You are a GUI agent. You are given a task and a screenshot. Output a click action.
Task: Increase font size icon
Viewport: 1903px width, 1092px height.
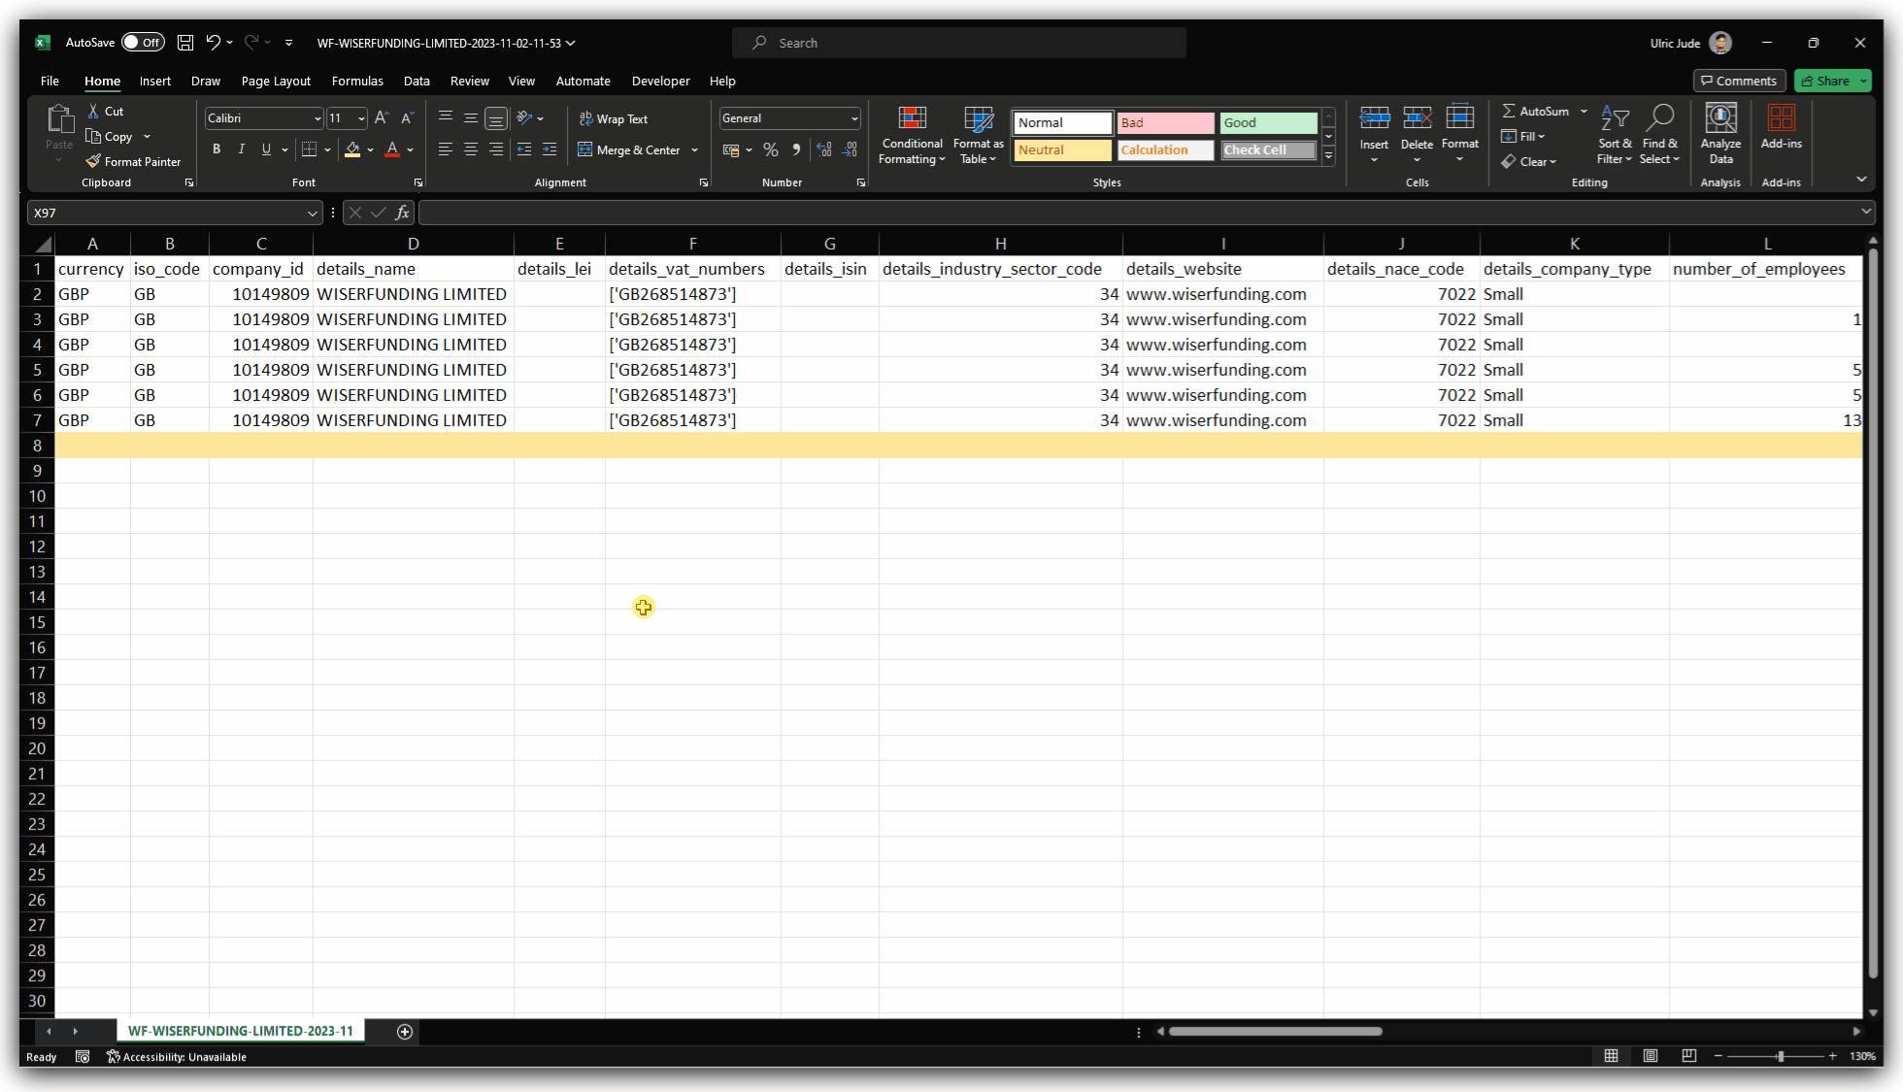[x=382, y=118]
